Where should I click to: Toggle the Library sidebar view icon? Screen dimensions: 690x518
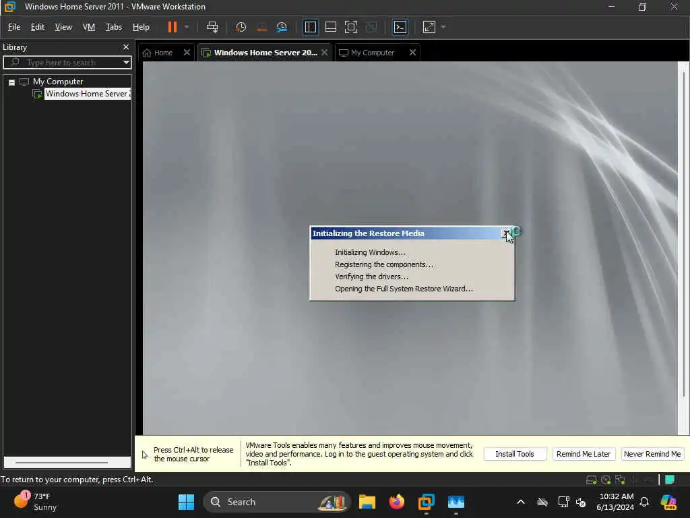pyautogui.click(x=310, y=27)
